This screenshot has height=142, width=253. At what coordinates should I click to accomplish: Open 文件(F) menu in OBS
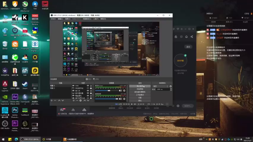(x=53, y=19)
